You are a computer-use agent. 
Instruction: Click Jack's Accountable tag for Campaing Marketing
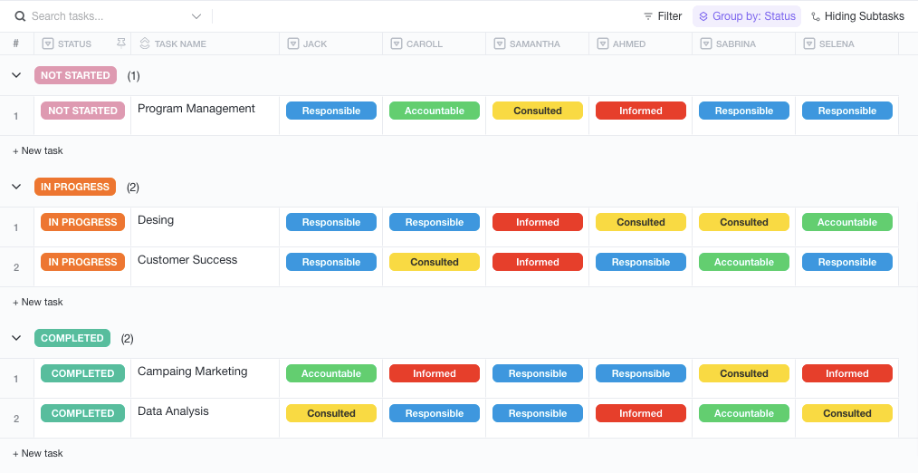click(331, 373)
